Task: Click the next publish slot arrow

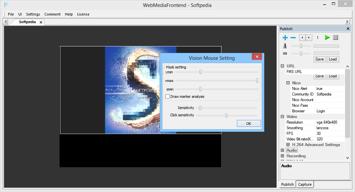Action: (x=309, y=38)
